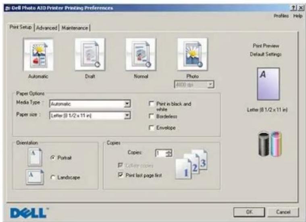Image resolution: width=306 pixels, height=222 pixels.
Task: Select the Automatic print quality icon
Action: [x=38, y=55]
